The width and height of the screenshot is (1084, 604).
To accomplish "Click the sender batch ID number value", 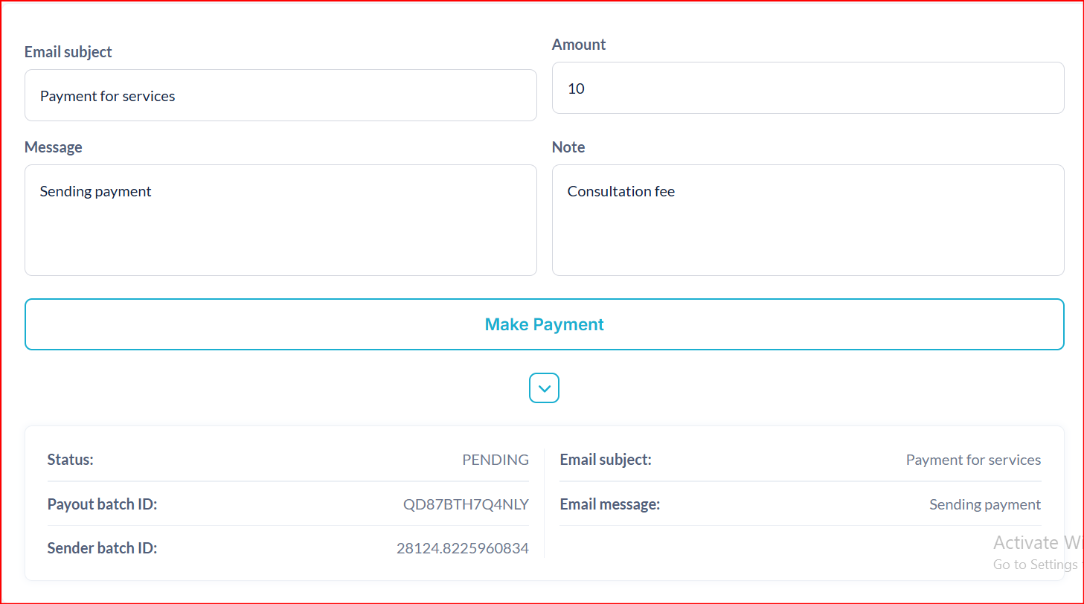I will tap(462, 549).
